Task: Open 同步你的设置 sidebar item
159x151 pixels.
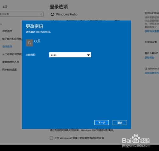Action: pos(10,70)
